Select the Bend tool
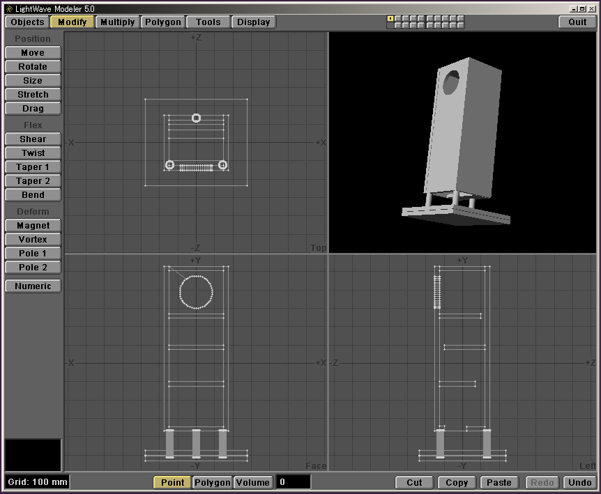This screenshot has height=494, width=601. pos(33,195)
